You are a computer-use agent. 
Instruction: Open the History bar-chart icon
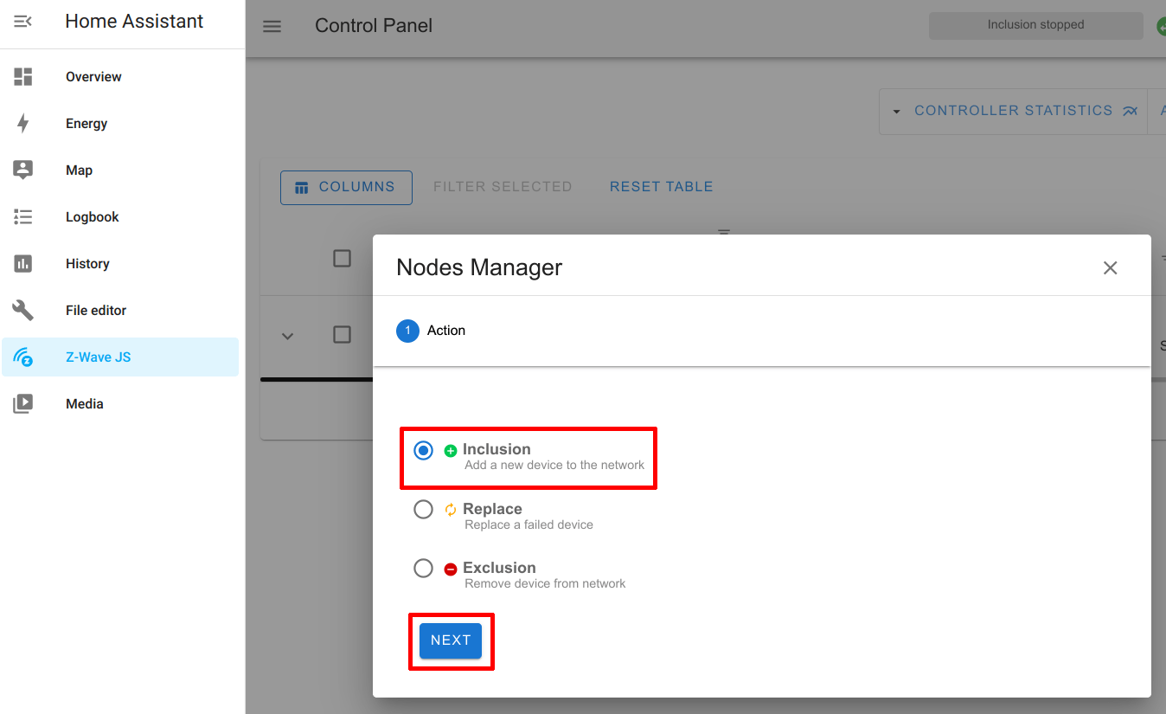click(x=23, y=263)
